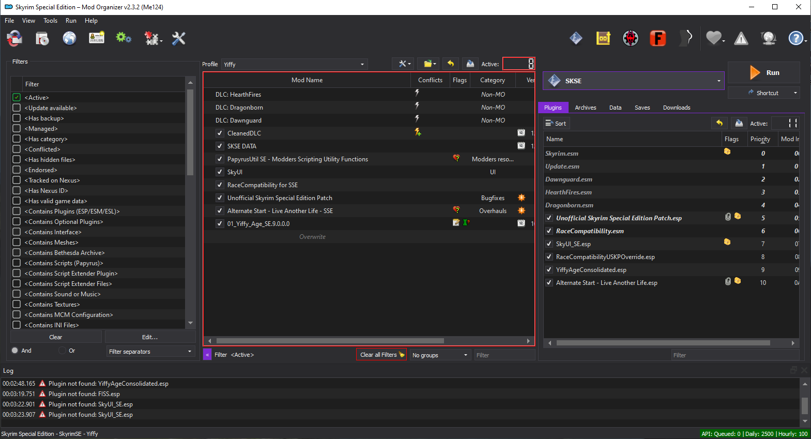Open the folder list button above mod list
The image size is (811, 439).
pyautogui.click(x=428, y=64)
